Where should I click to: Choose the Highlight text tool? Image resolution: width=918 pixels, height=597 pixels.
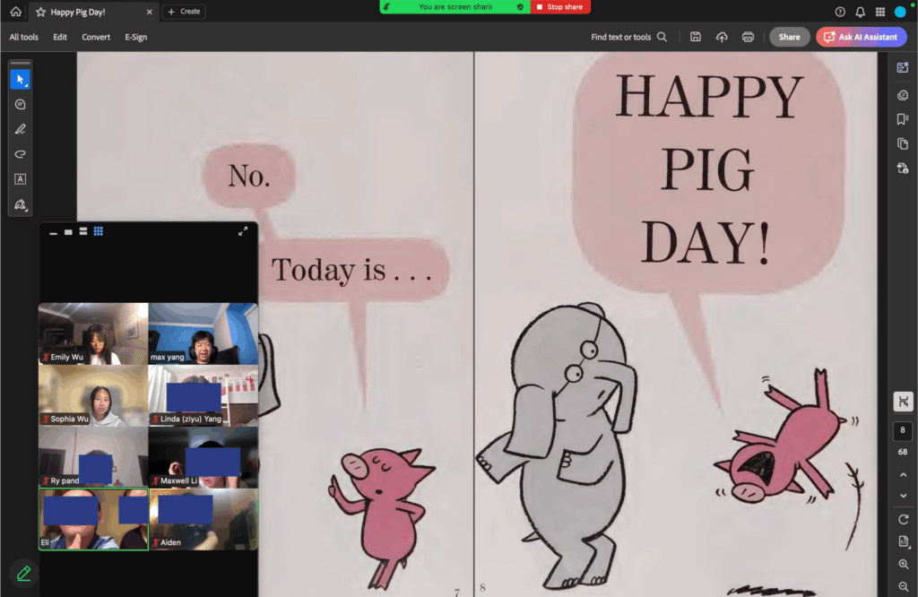[x=20, y=129]
